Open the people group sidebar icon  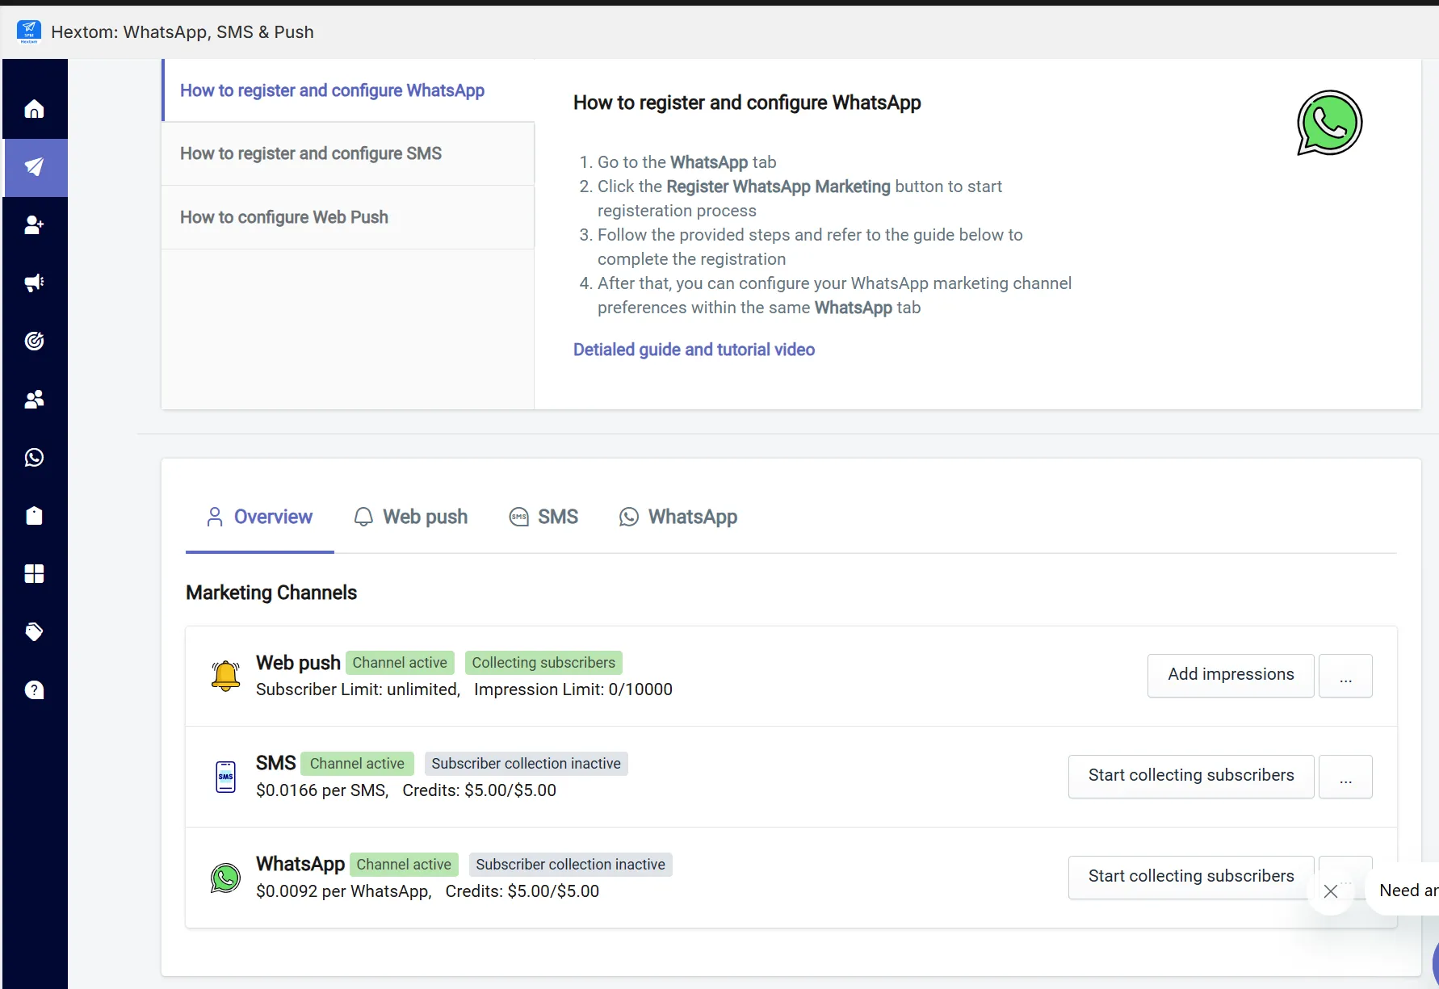coord(34,400)
